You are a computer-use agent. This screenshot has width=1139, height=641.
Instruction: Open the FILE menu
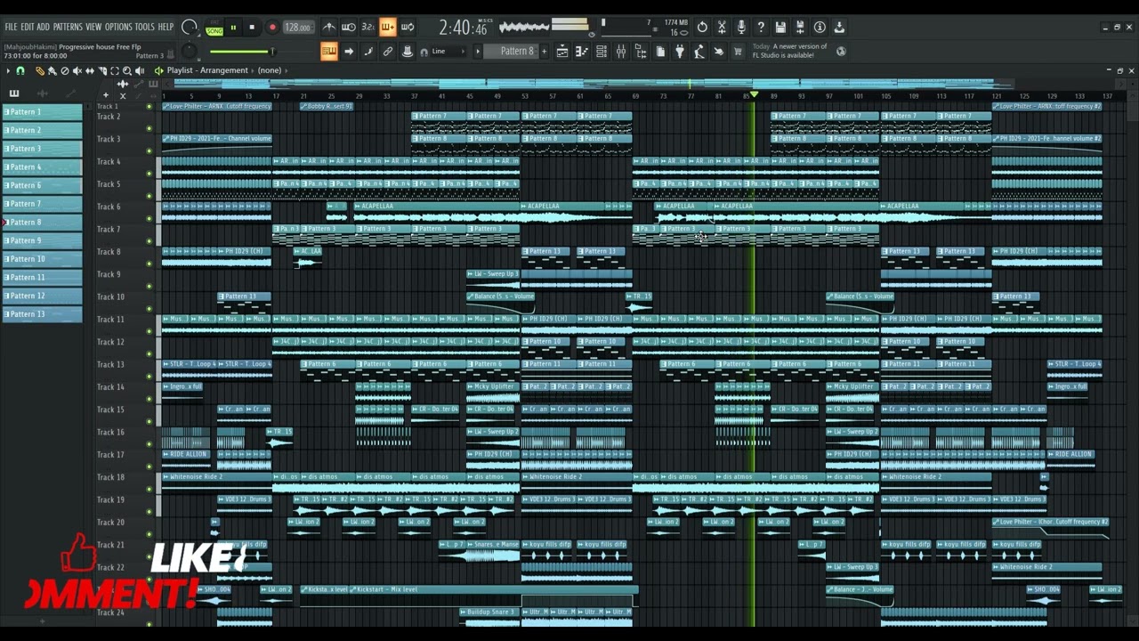11,28
